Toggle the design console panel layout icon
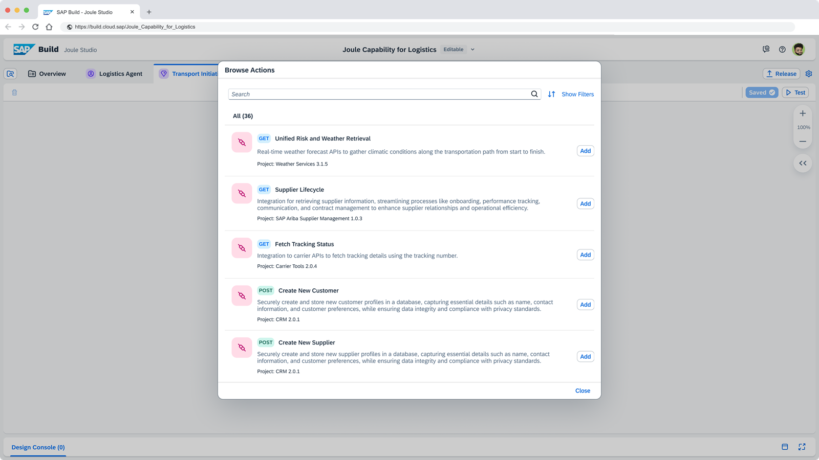The height and width of the screenshot is (460, 819). pos(785,447)
